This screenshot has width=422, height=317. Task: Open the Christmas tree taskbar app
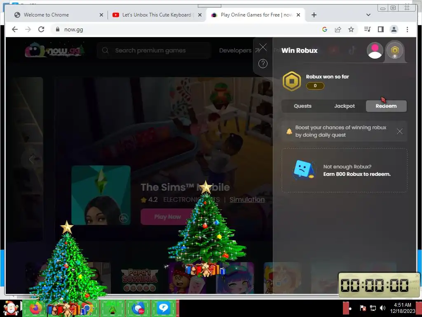113,309
